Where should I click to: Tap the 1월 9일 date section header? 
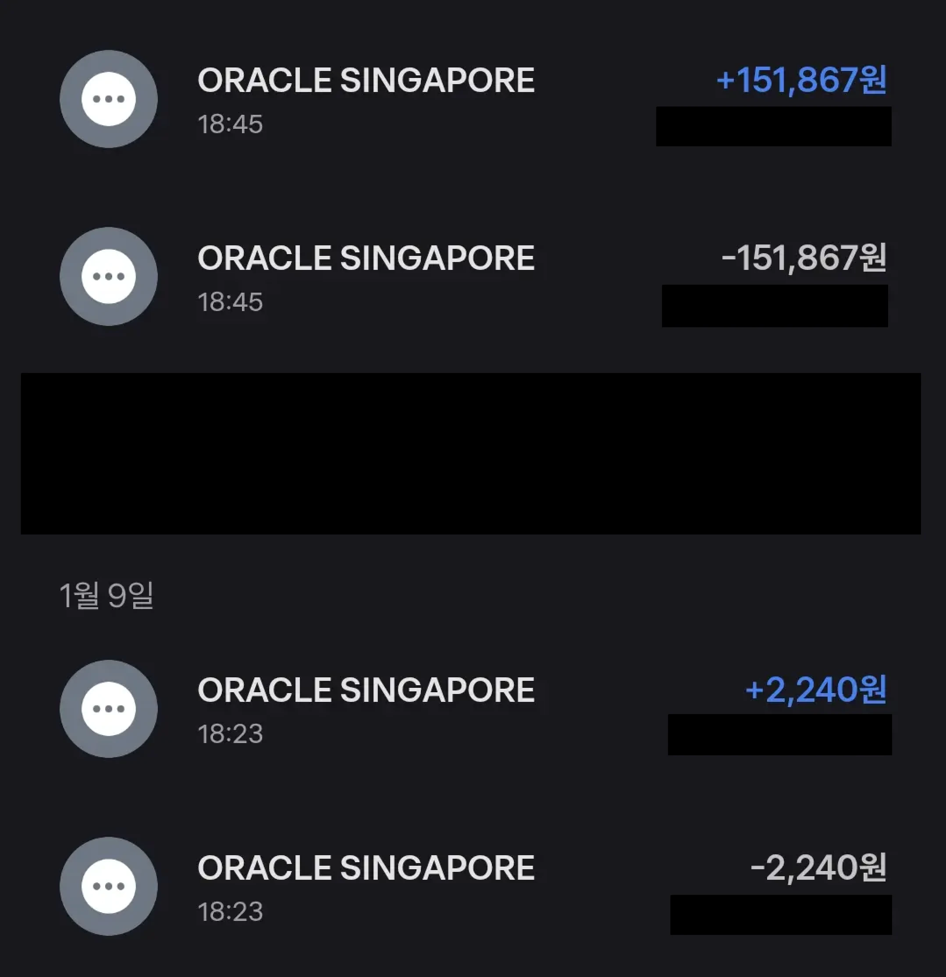106,595
